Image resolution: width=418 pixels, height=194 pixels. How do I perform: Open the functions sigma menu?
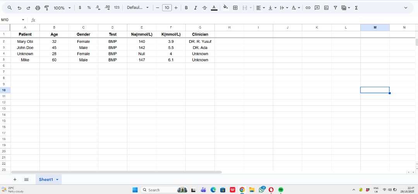[356, 8]
